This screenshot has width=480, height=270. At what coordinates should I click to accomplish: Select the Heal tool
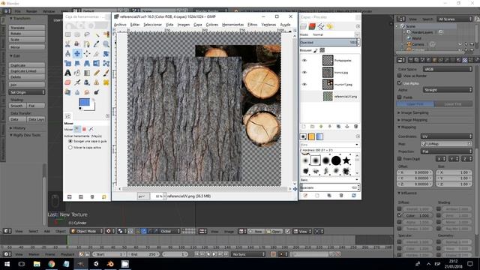[x=106, y=82]
